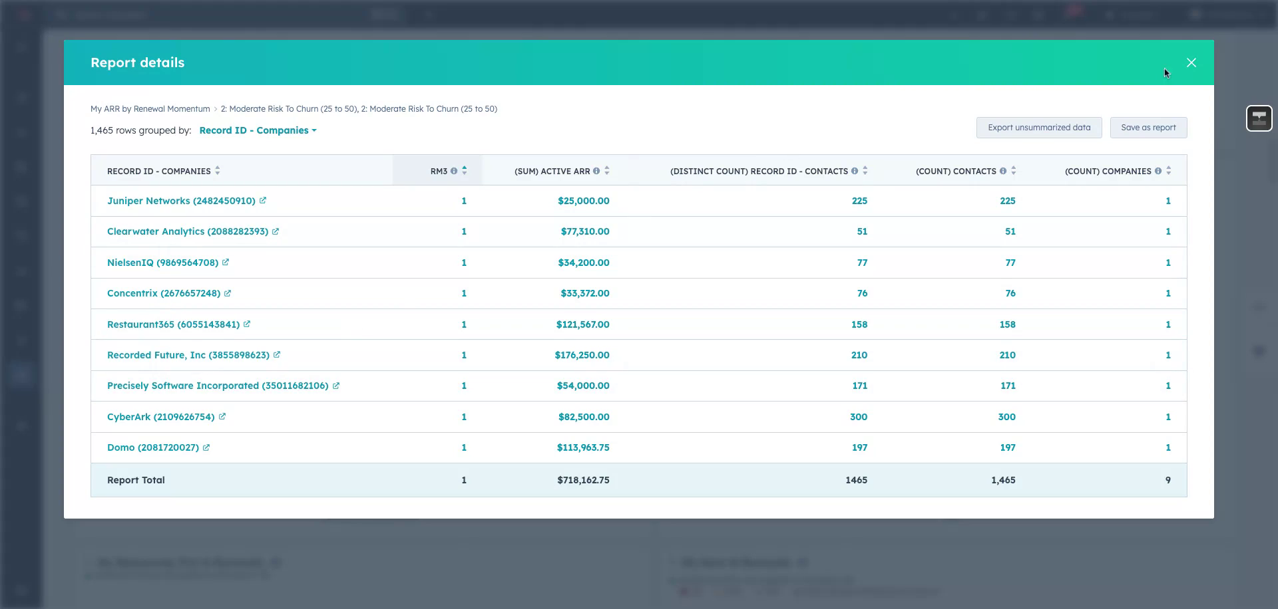Click the info icon on (SUM) ACTIVE ARR
The image size is (1278, 609).
pos(596,170)
